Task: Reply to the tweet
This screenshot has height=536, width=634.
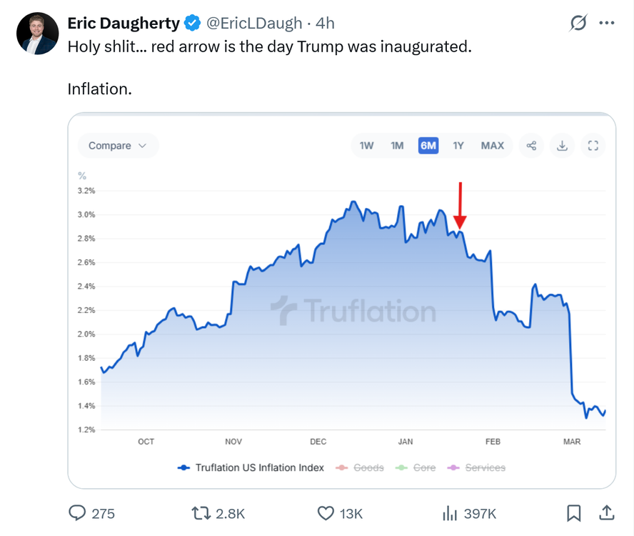Action: tap(78, 513)
